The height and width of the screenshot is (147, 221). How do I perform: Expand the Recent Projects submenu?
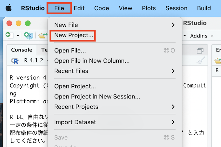click(173, 107)
